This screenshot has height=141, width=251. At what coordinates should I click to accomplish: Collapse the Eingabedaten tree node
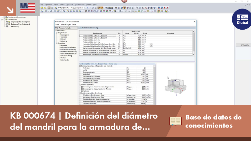pyautogui.click(x=57, y=33)
